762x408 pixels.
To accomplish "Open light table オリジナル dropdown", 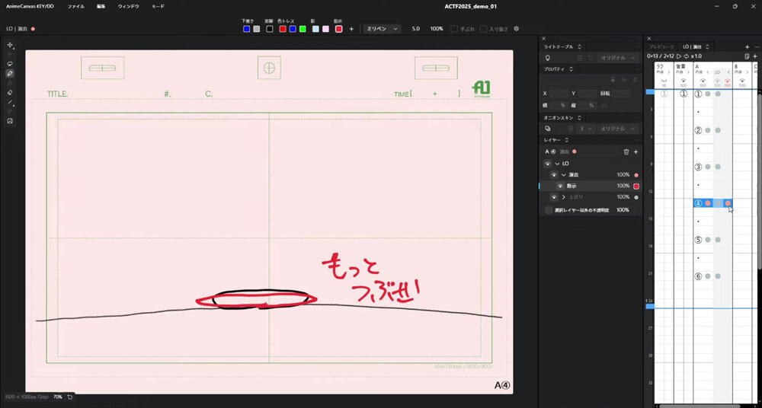I will point(617,58).
